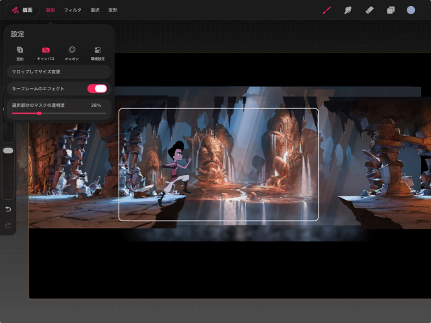Open the オニオン (Onion skin) settings icon

tap(72, 50)
